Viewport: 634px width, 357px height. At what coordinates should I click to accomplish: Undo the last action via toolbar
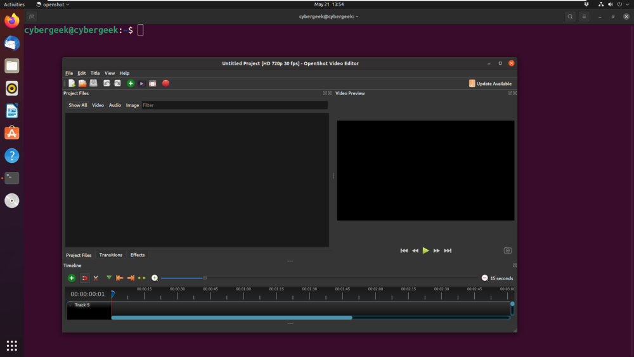(x=107, y=83)
